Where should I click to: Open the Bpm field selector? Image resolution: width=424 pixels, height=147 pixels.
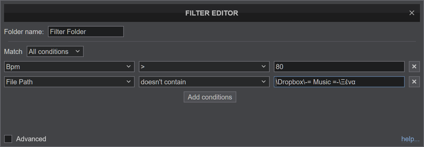coord(69,67)
